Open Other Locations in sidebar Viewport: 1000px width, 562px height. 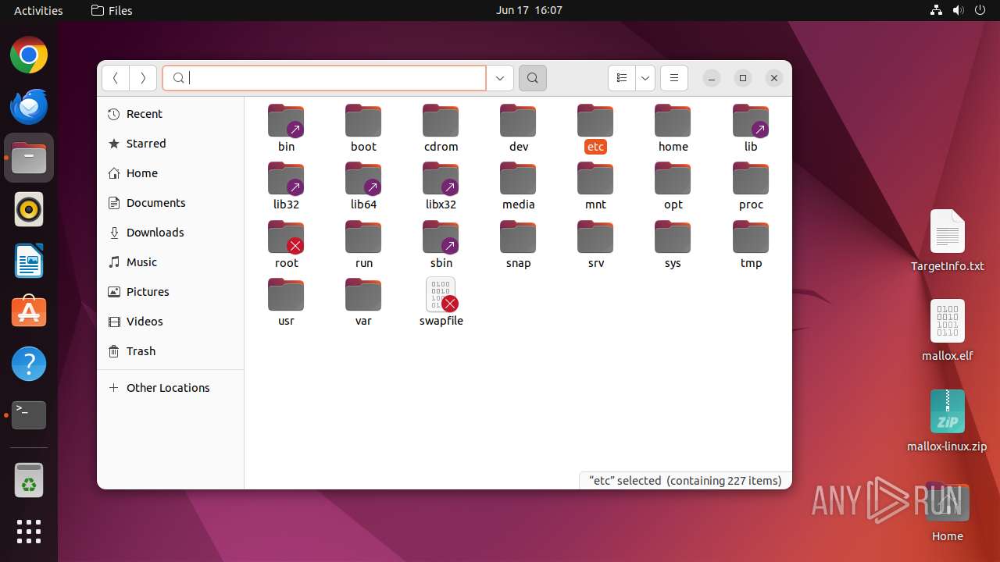pyautogui.click(x=170, y=388)
